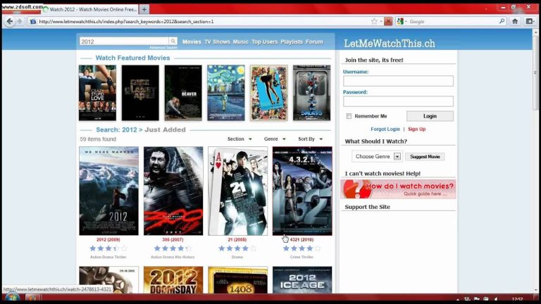Go back using browser back arrow
Screen dimensions: 541x304
pos(10,21)
